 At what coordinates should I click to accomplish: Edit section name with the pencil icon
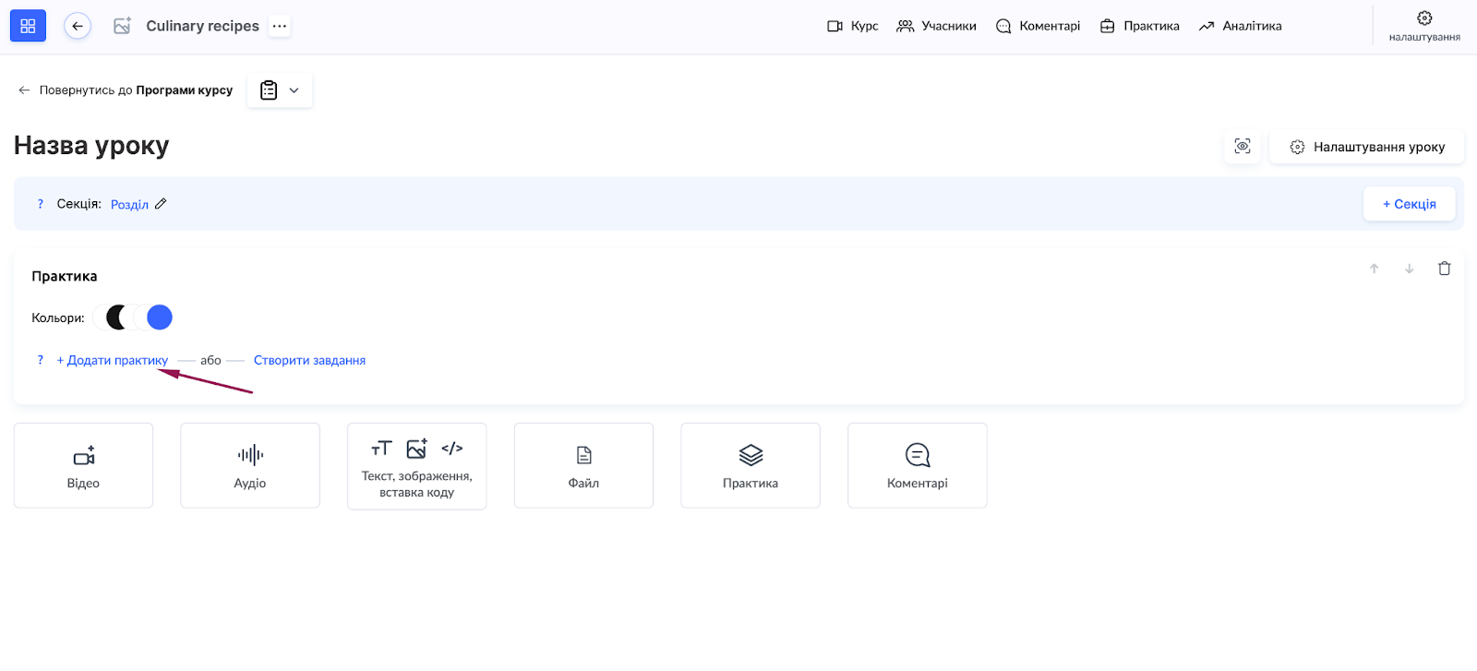(161, 204)
